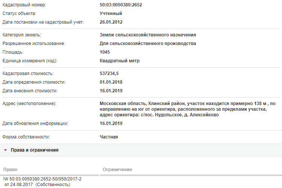Image resolution: width=282 pixels, height=188 pixels.
Task: Click the Права и ограничения header
Action: (x=35, y=150)
